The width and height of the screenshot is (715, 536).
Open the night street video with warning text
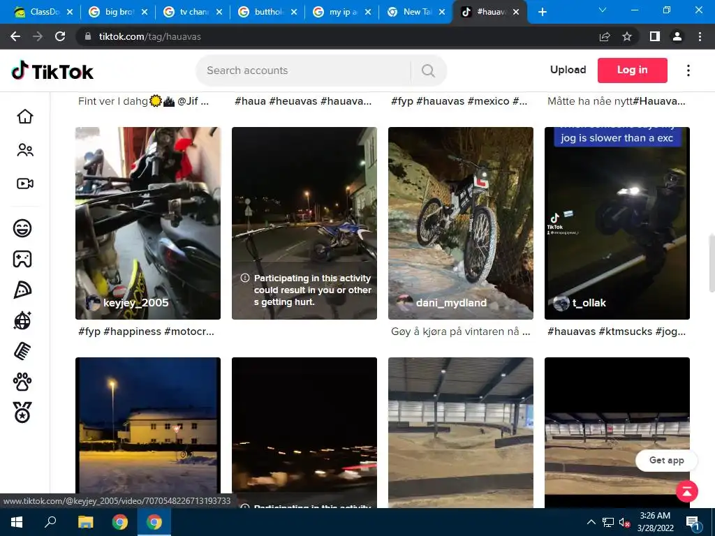coord(304,223)
